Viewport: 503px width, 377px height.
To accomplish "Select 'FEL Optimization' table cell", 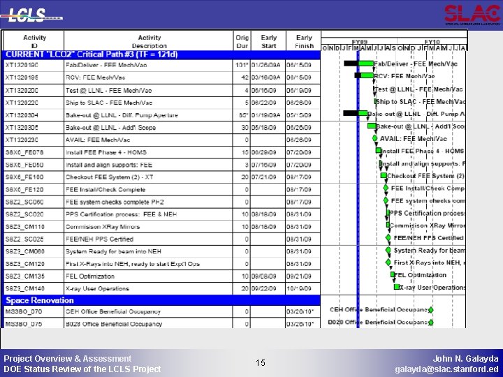I will coord(149,276).
